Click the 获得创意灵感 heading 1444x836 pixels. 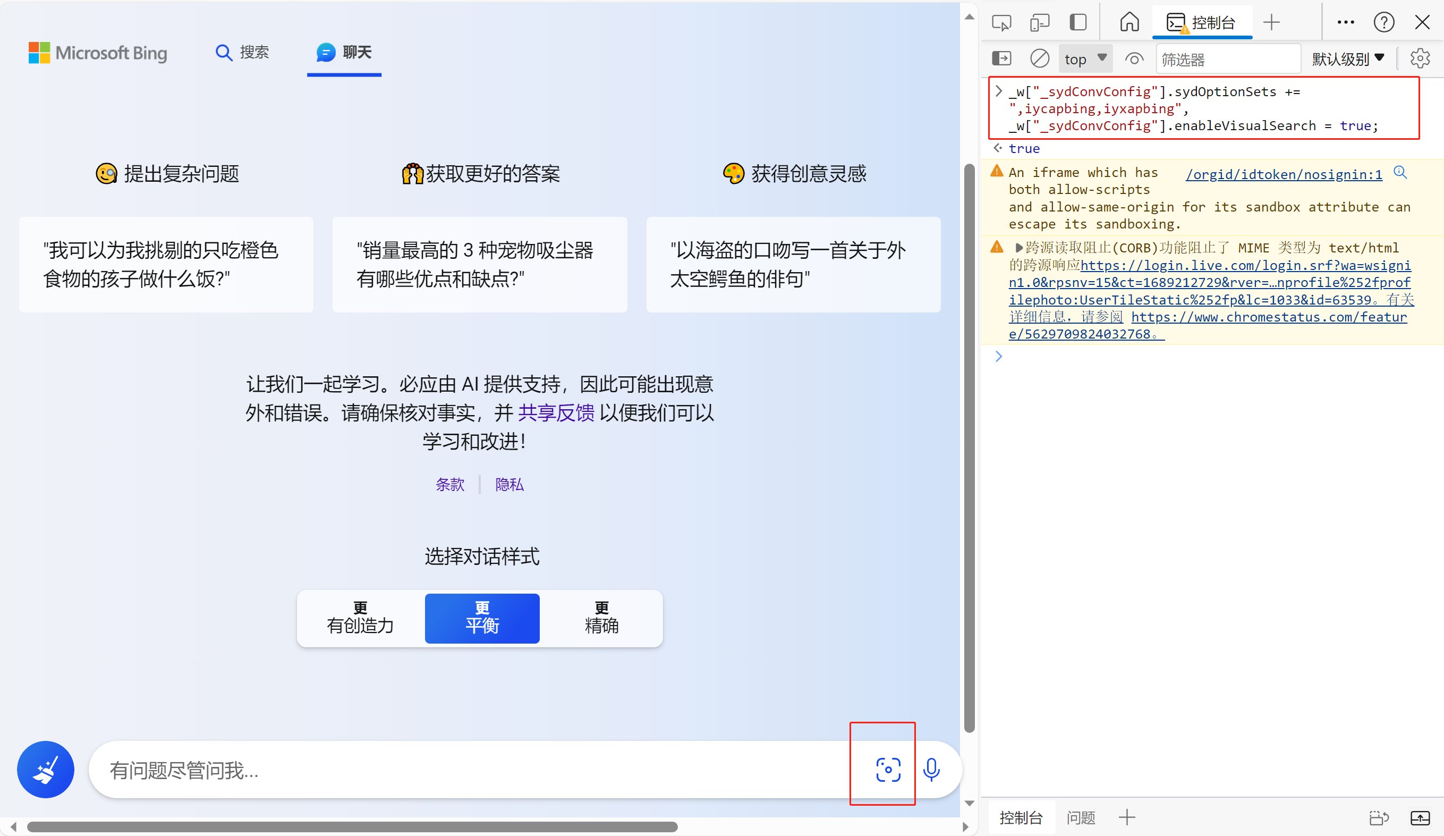794,173
